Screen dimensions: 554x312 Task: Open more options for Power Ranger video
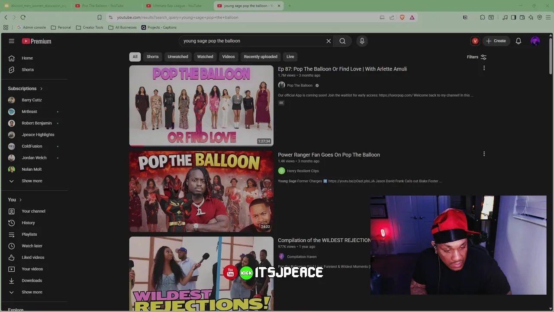coord(484,154)
